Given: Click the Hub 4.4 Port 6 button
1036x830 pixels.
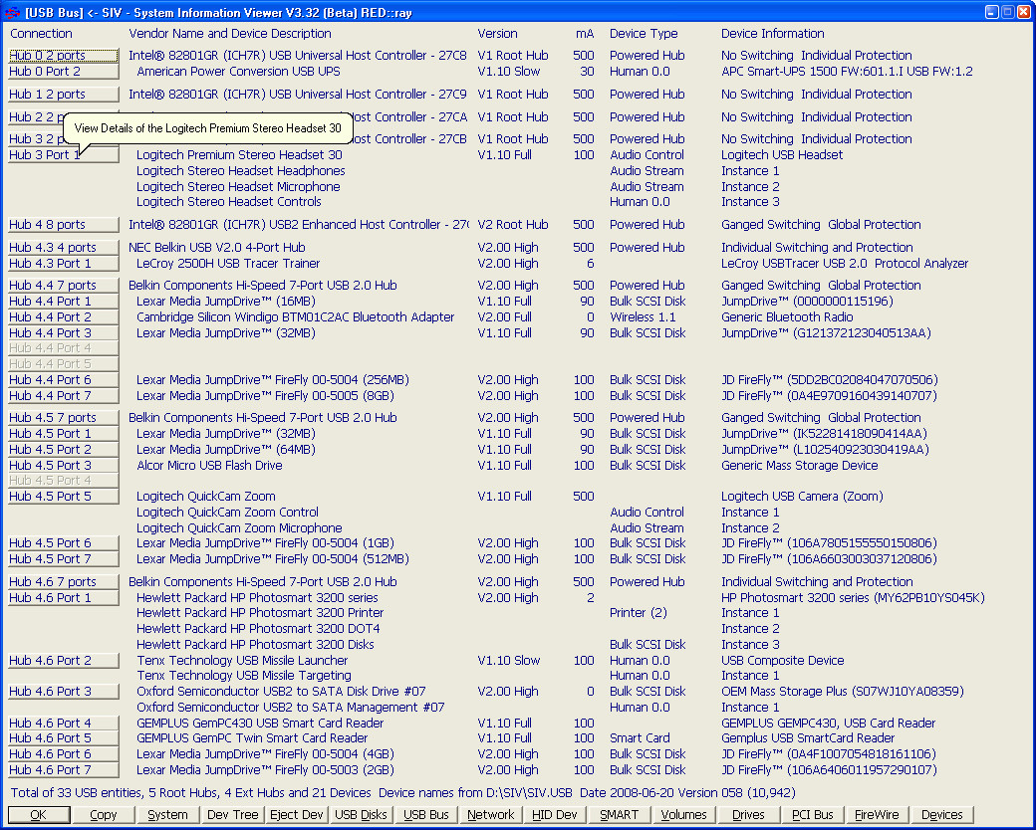Looking at the screenshot, I should click(x=64, y=380).
